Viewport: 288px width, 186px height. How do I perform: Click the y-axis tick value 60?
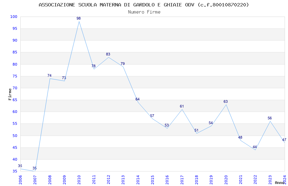[x=15, y=112]
